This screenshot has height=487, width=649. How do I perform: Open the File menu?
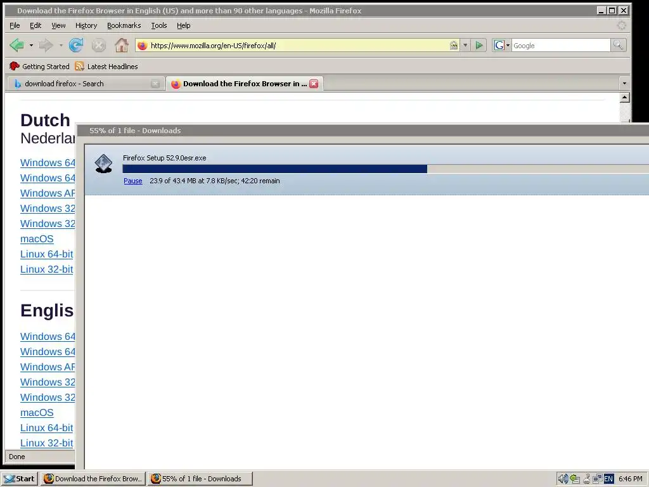pos(15,25)
